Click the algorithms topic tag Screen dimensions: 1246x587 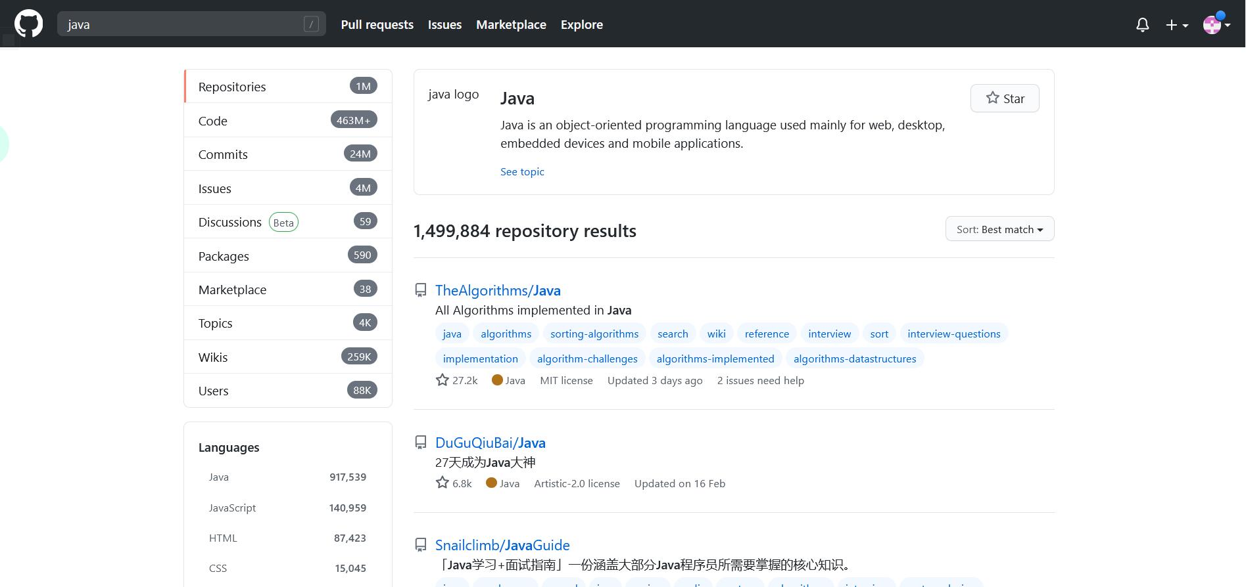(506, 334)
